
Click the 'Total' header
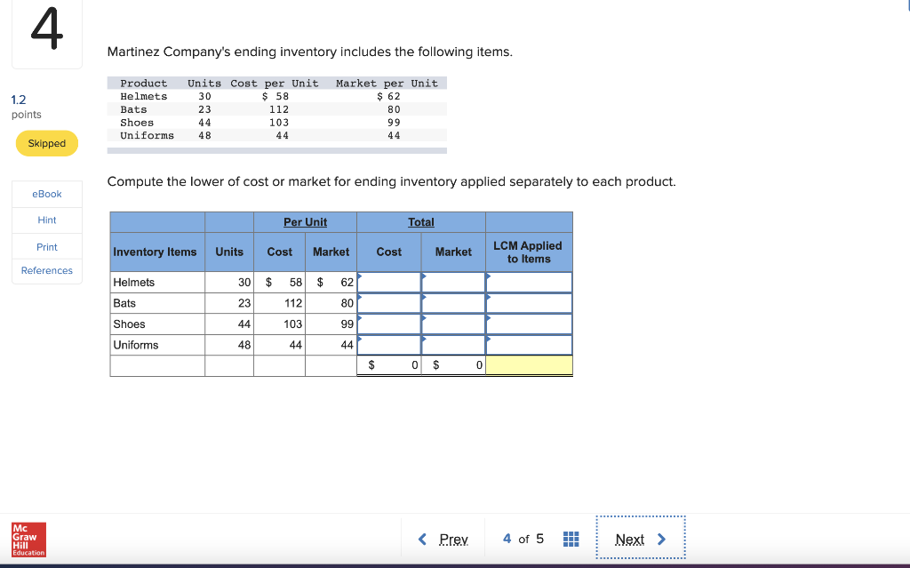(420, 222)
